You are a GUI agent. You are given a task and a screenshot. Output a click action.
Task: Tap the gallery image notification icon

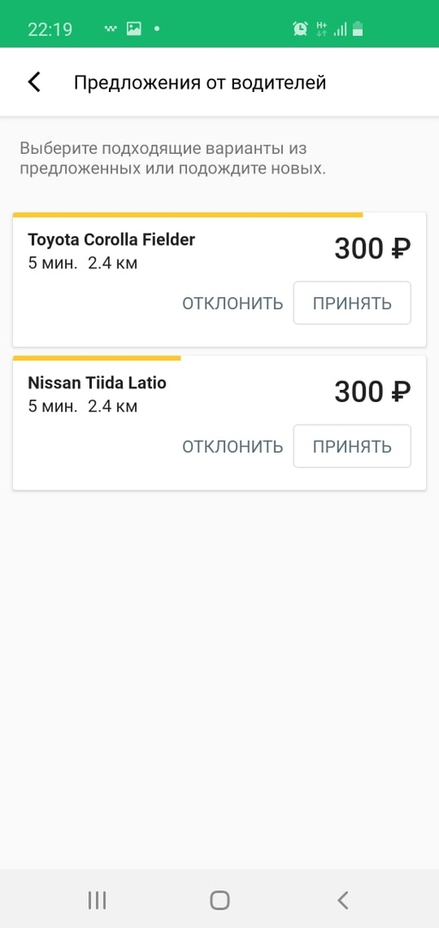[x=134, y=28]
